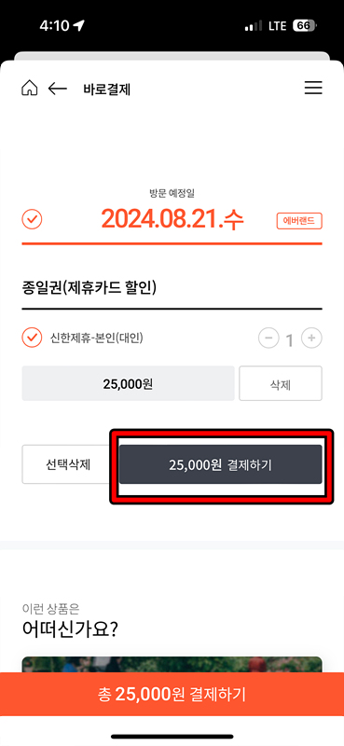This screenshot has height=746, width=344.
Task: Click the 삭제 button next to price
Action: coord(281,383)
